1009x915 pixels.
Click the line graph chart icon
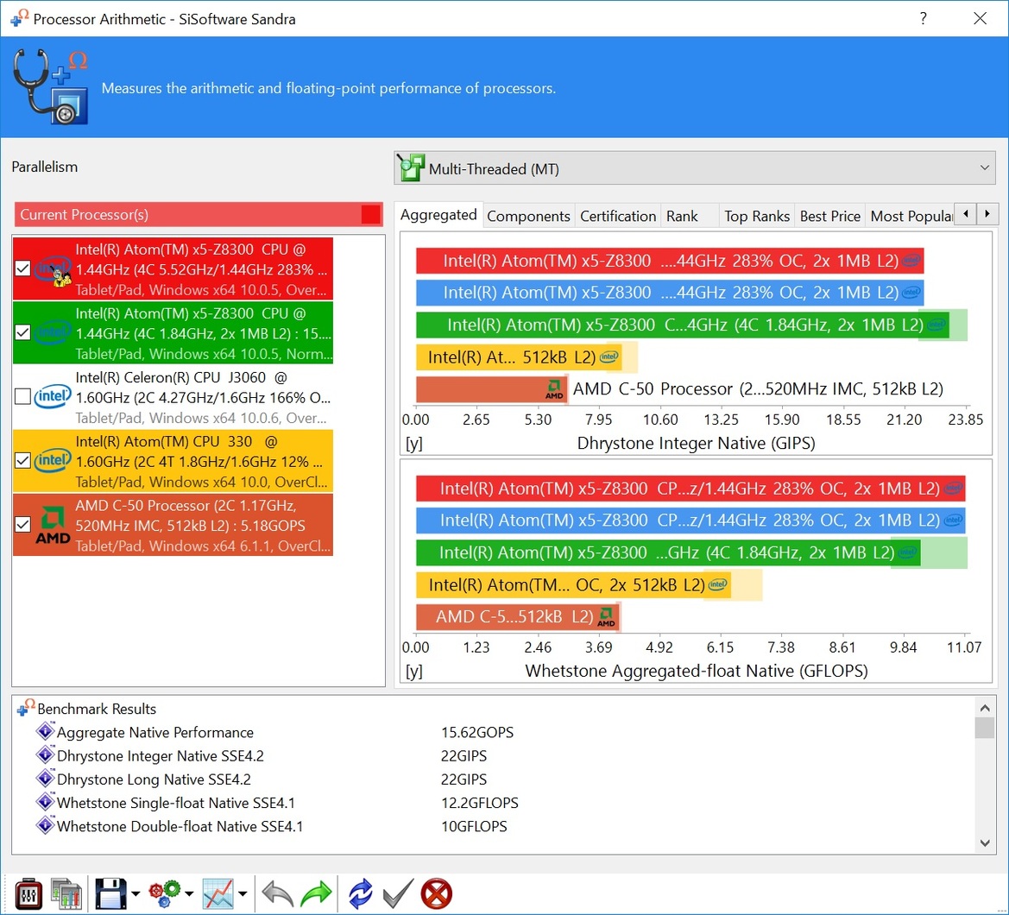pos(218,893)
